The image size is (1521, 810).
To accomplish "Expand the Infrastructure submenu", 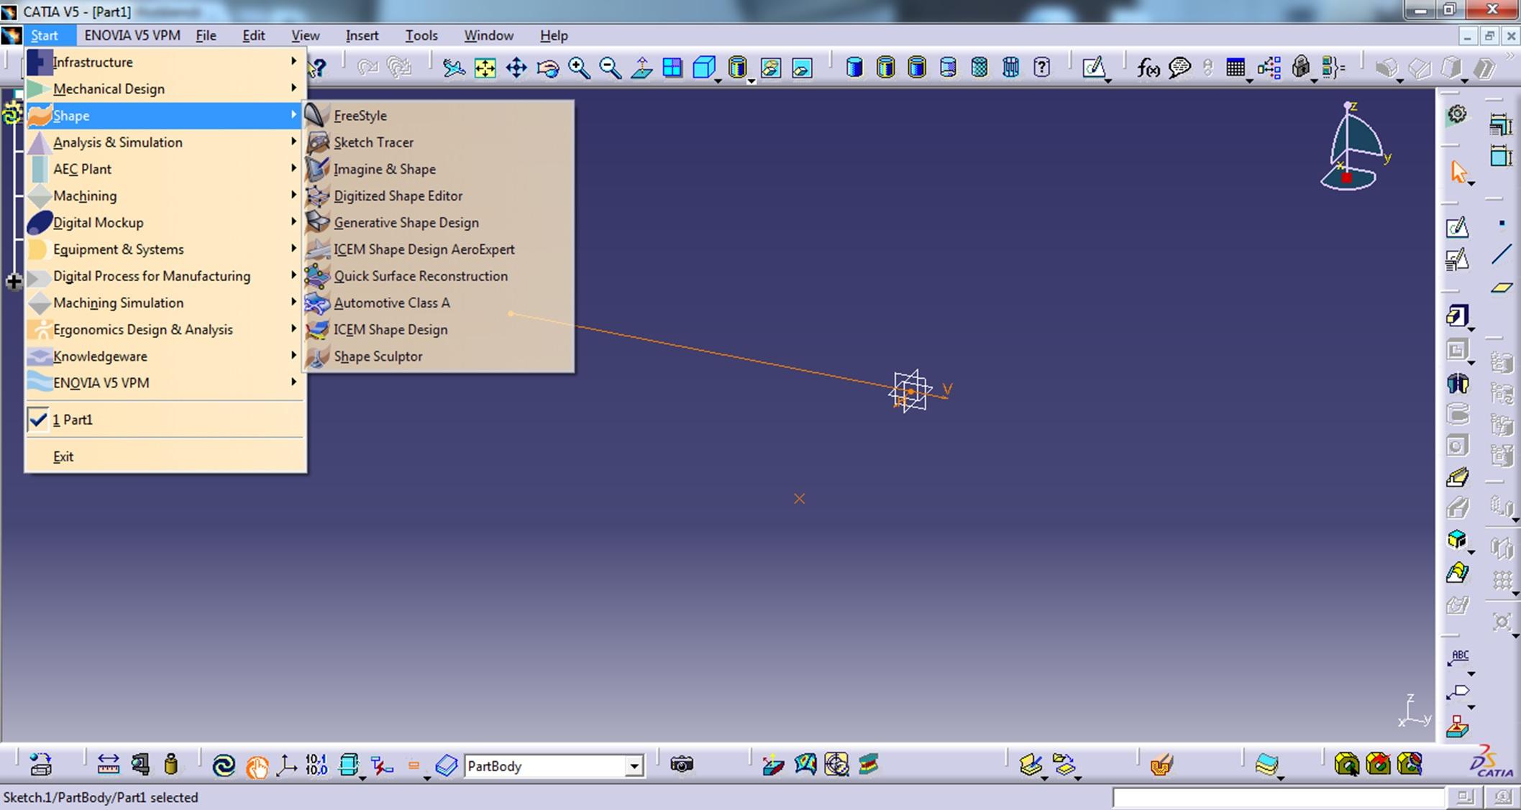I will pyautogui.click(x=165, y=62).
